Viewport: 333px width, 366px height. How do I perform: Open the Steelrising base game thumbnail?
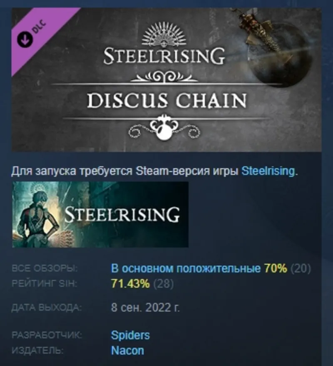(x=100, y=214)
